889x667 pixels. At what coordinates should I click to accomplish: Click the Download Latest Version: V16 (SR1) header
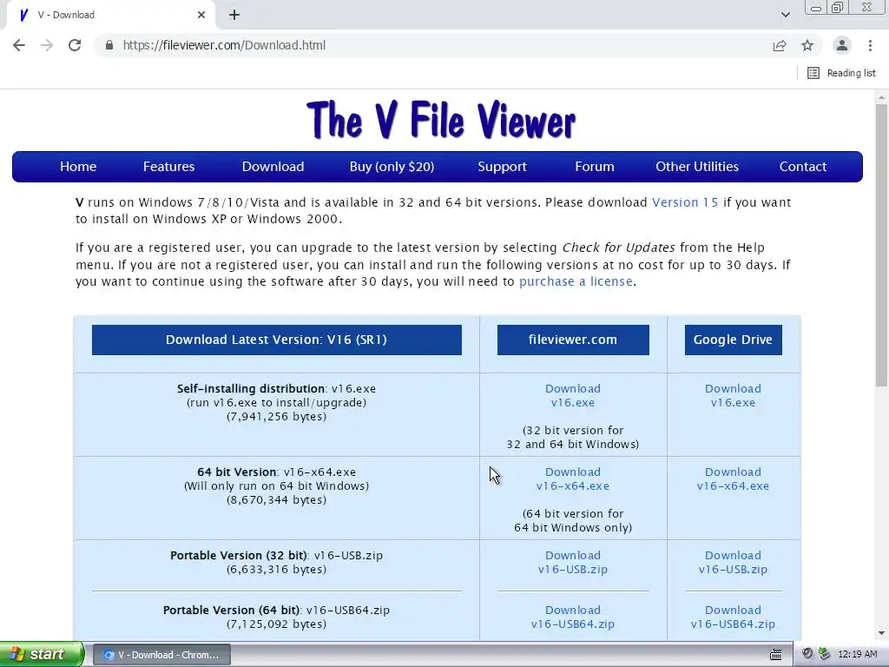click(277, 340)
